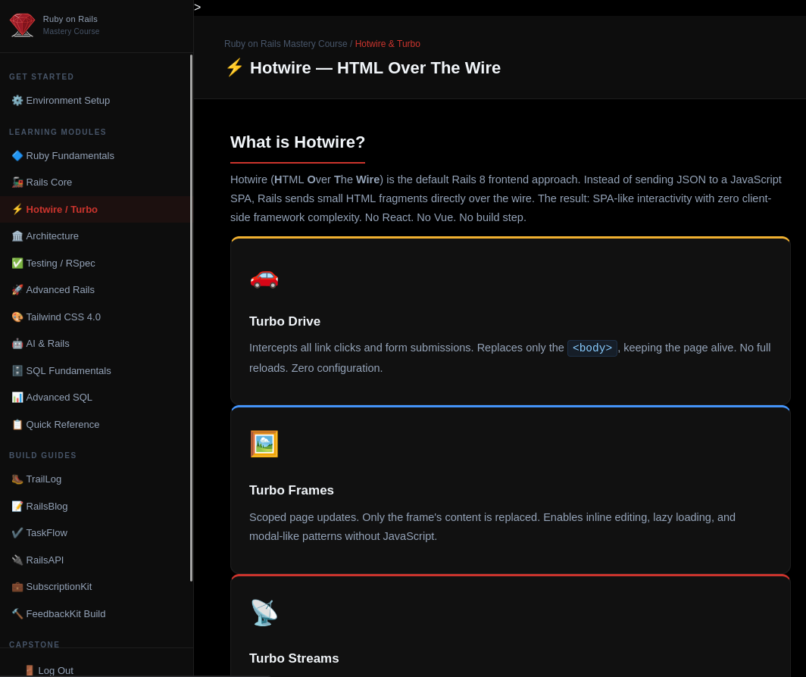Click the satellite dish icon in Turbo Streams card
Screen dimensions: 806x677
[x=264, y=612]
